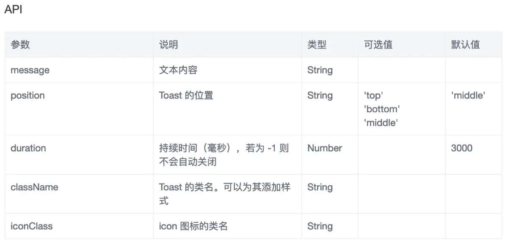516x249 pixels.
Task: Click the 说明 column header
Action: (168, 45)
